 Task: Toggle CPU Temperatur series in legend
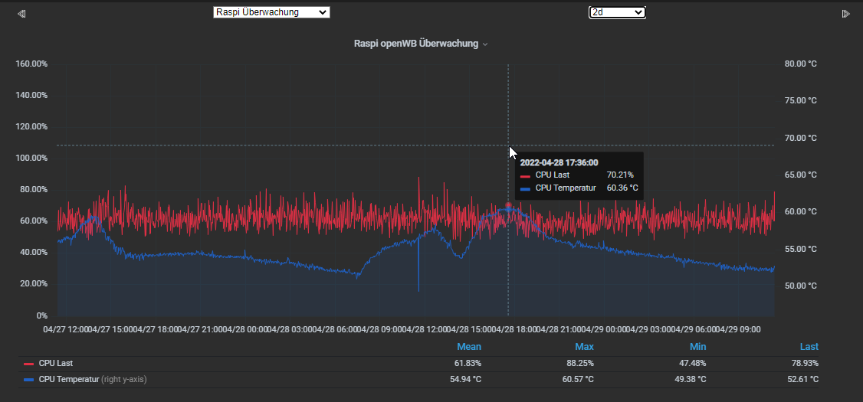tap(67, 379)
